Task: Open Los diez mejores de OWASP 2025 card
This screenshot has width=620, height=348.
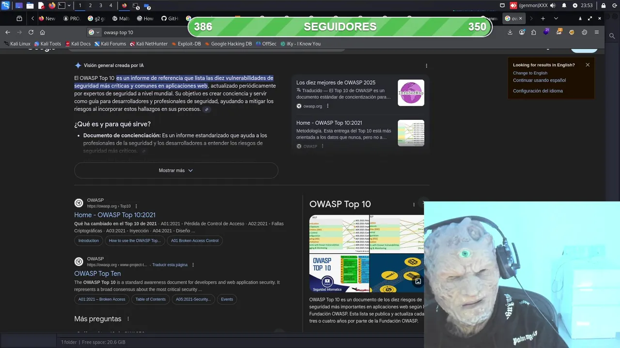Action: 336,83
